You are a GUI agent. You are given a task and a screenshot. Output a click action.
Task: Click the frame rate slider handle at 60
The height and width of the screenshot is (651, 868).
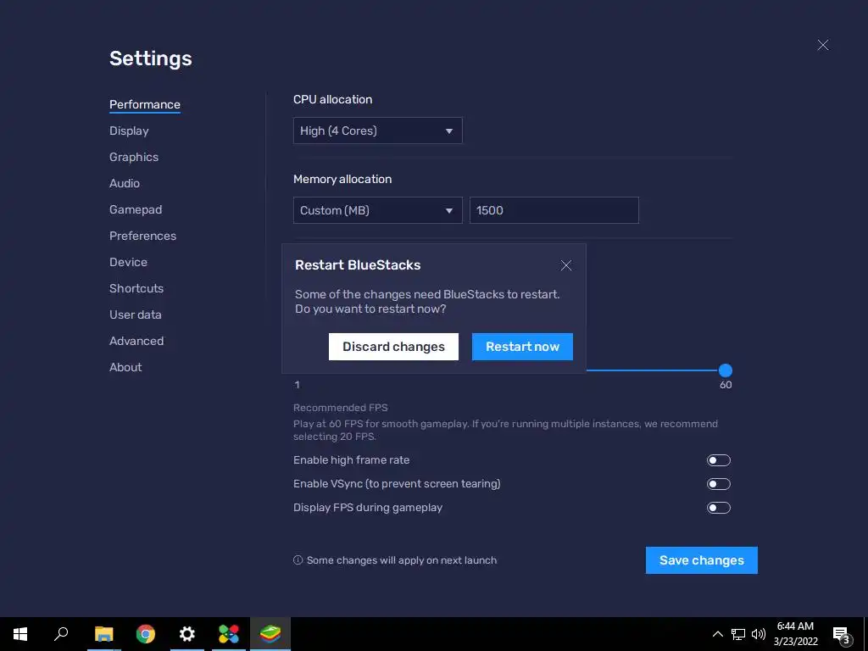pyautogui.click(x=726, y=370)
